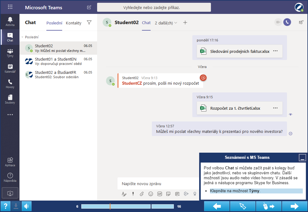
Task: Open file Sledování prodejních faktur.xlsx
Action: [240, 51]
